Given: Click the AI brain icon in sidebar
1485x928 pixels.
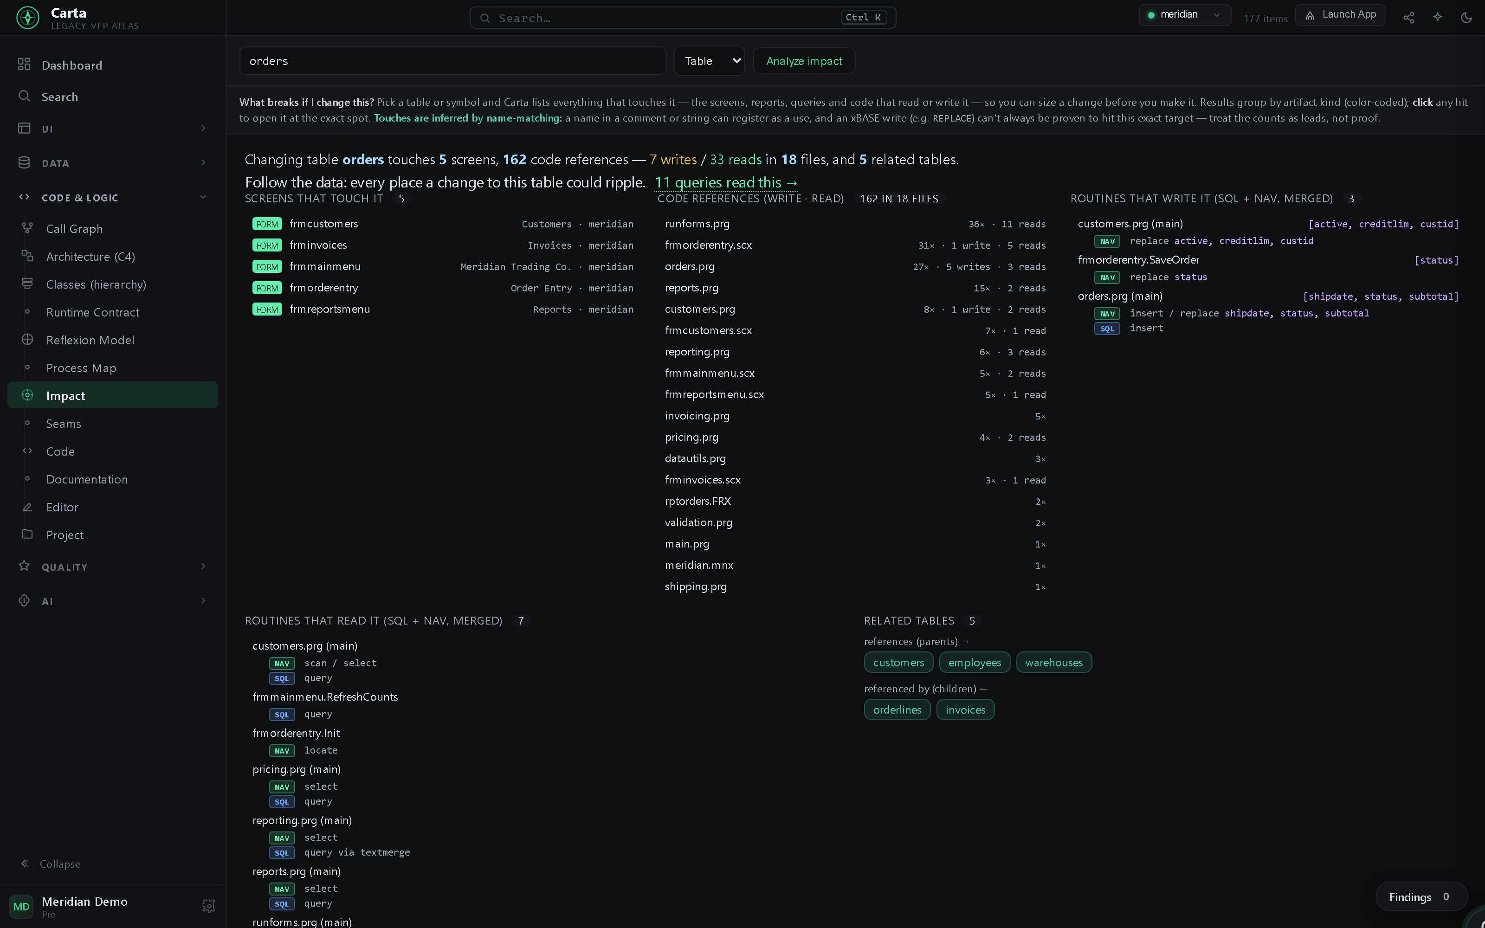Looking at the screenshot, I should (24, 600).
